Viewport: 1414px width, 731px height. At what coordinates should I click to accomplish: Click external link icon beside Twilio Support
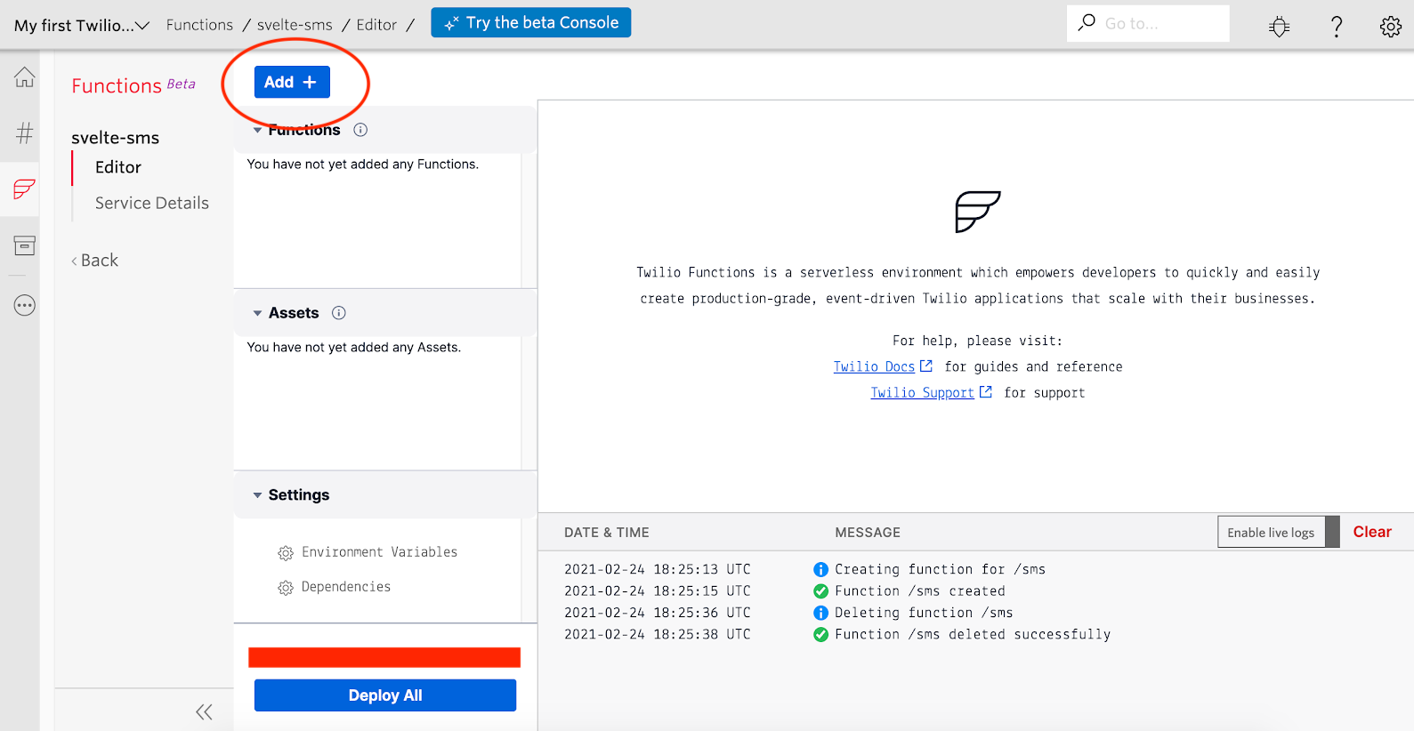(986, 391)
